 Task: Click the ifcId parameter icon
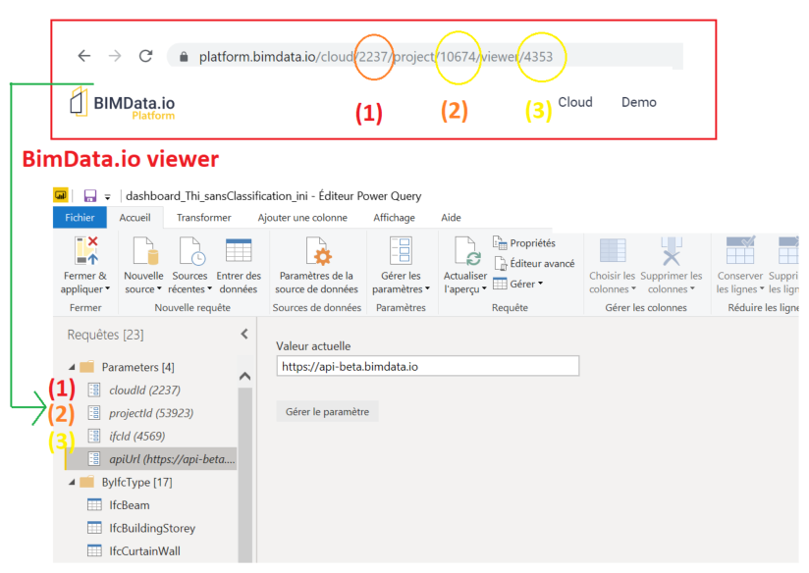point(94,436)
